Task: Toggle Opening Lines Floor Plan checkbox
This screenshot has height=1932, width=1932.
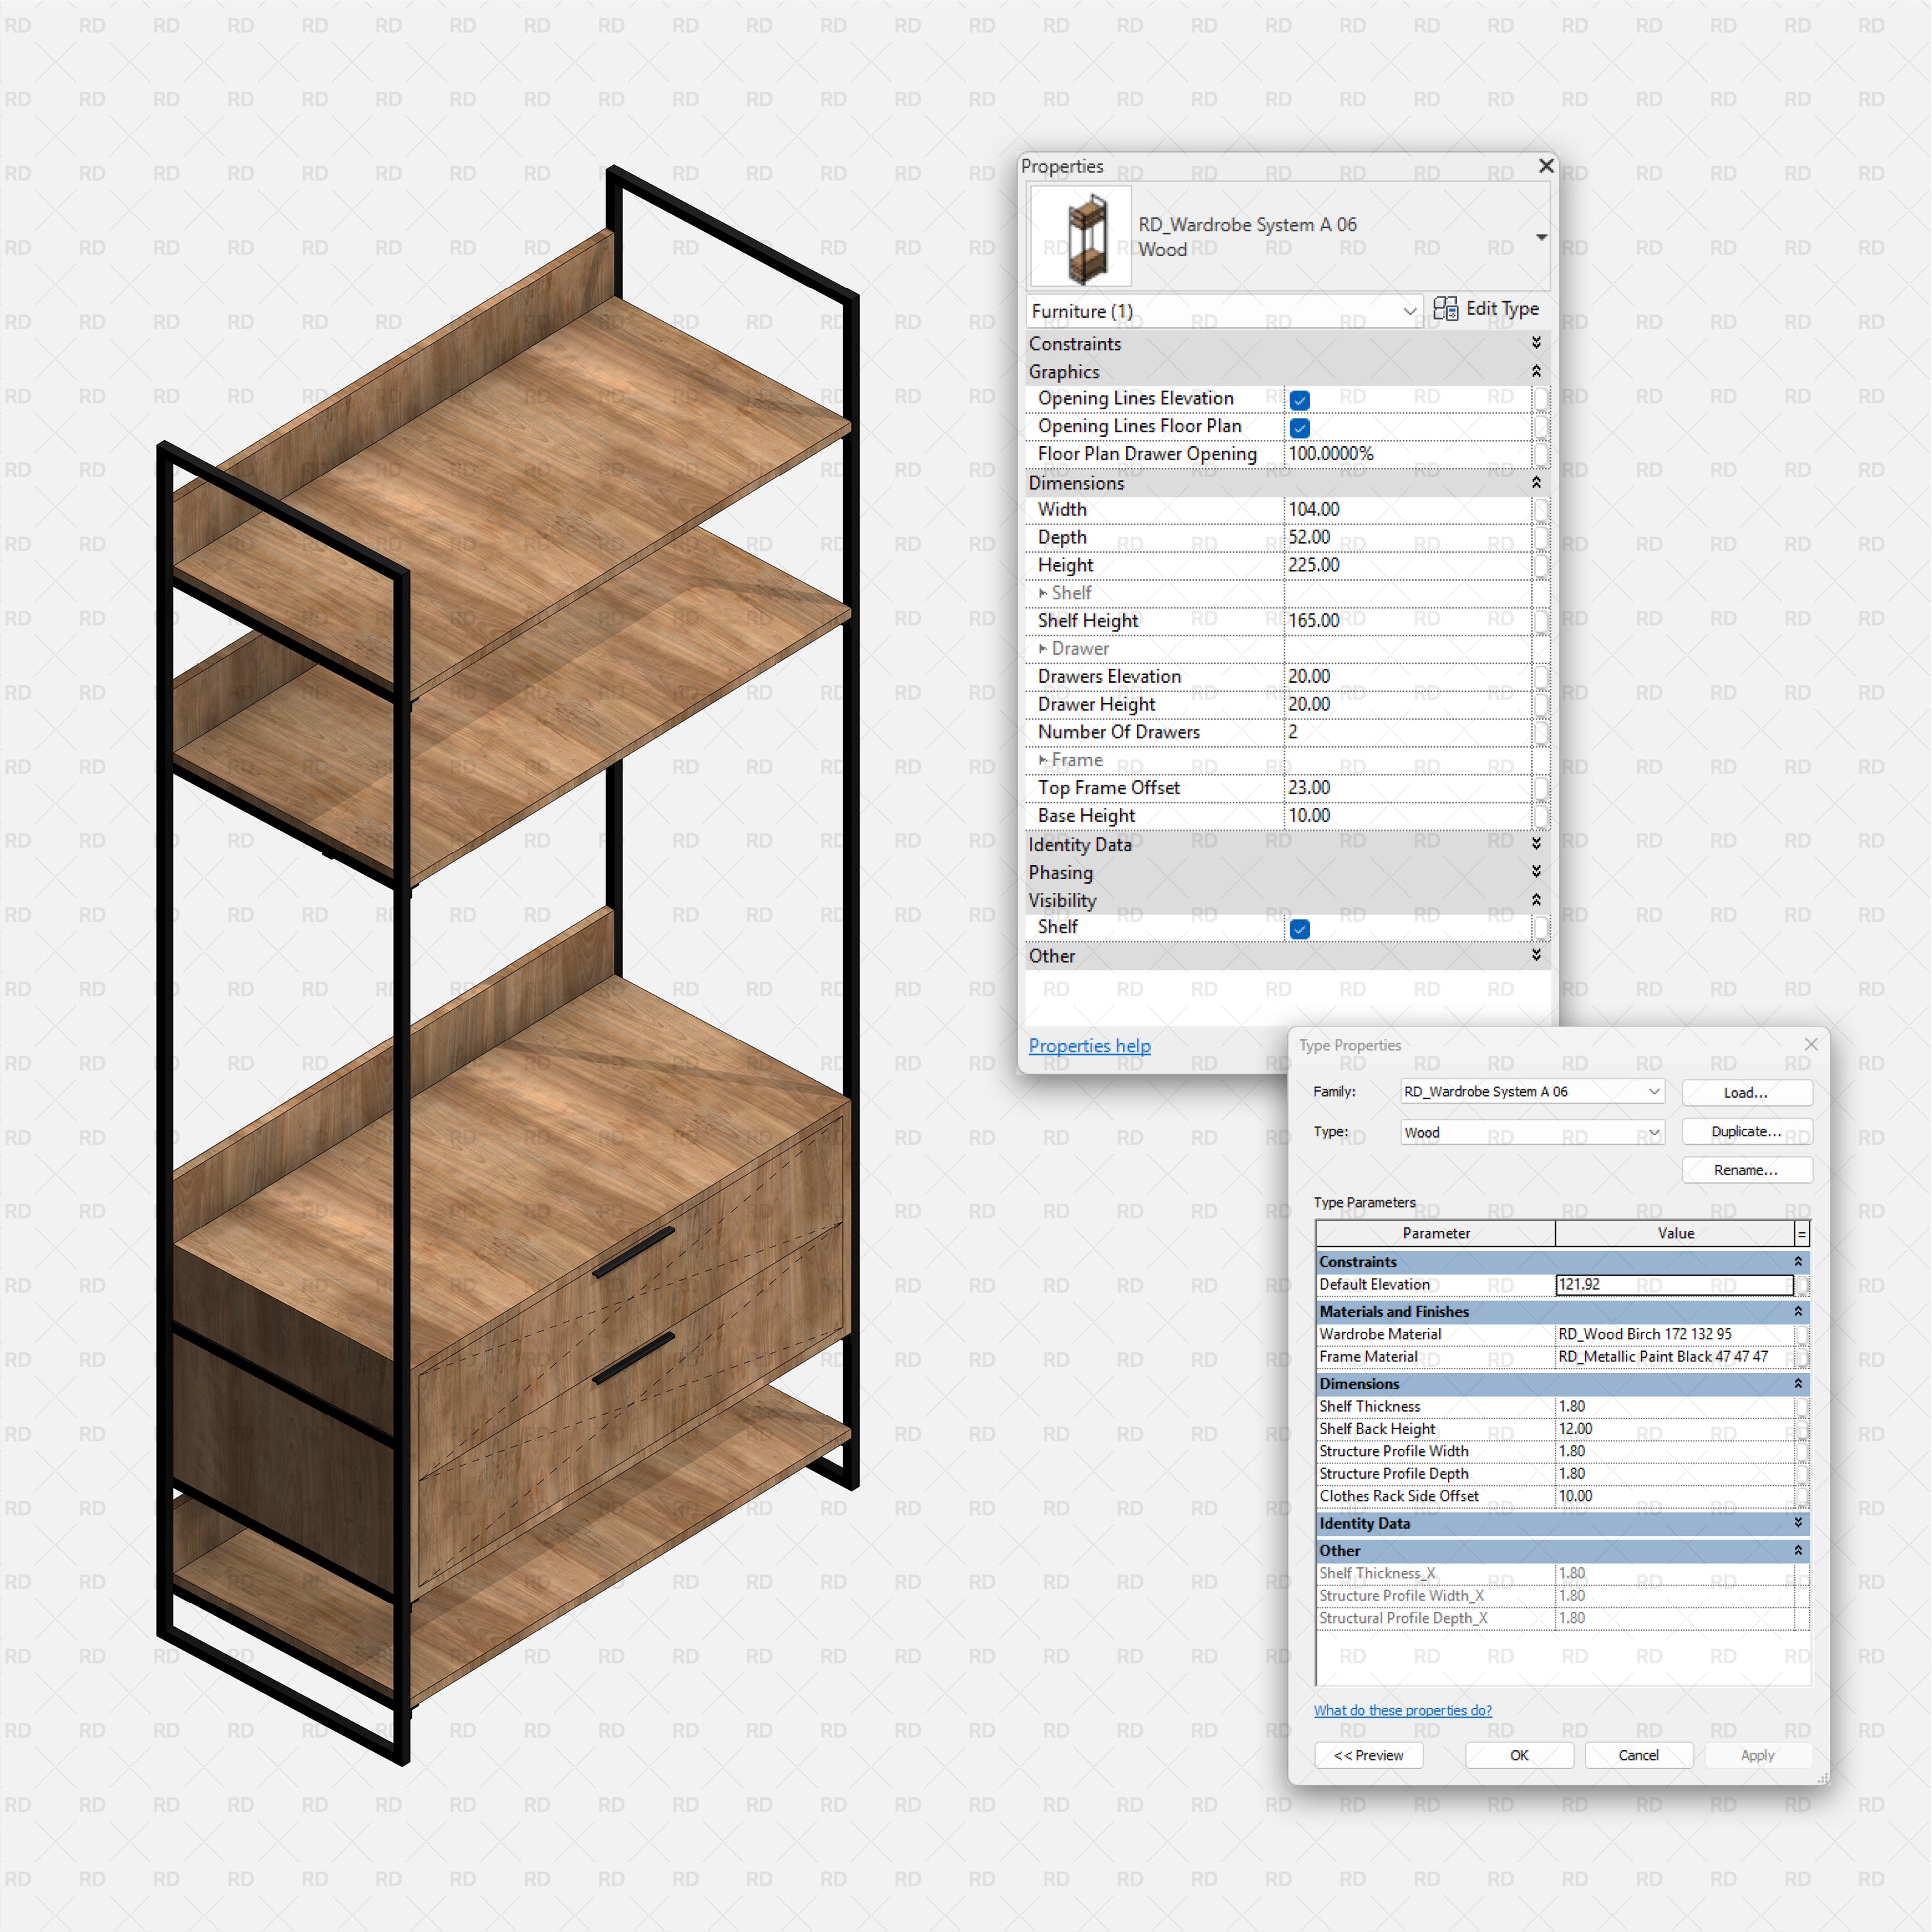Action: (1300, 428)
